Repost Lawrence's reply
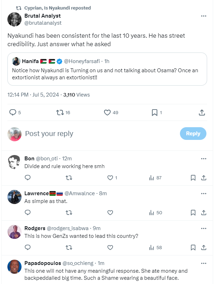Screen dimensions: 217x284 coord(69,212)
